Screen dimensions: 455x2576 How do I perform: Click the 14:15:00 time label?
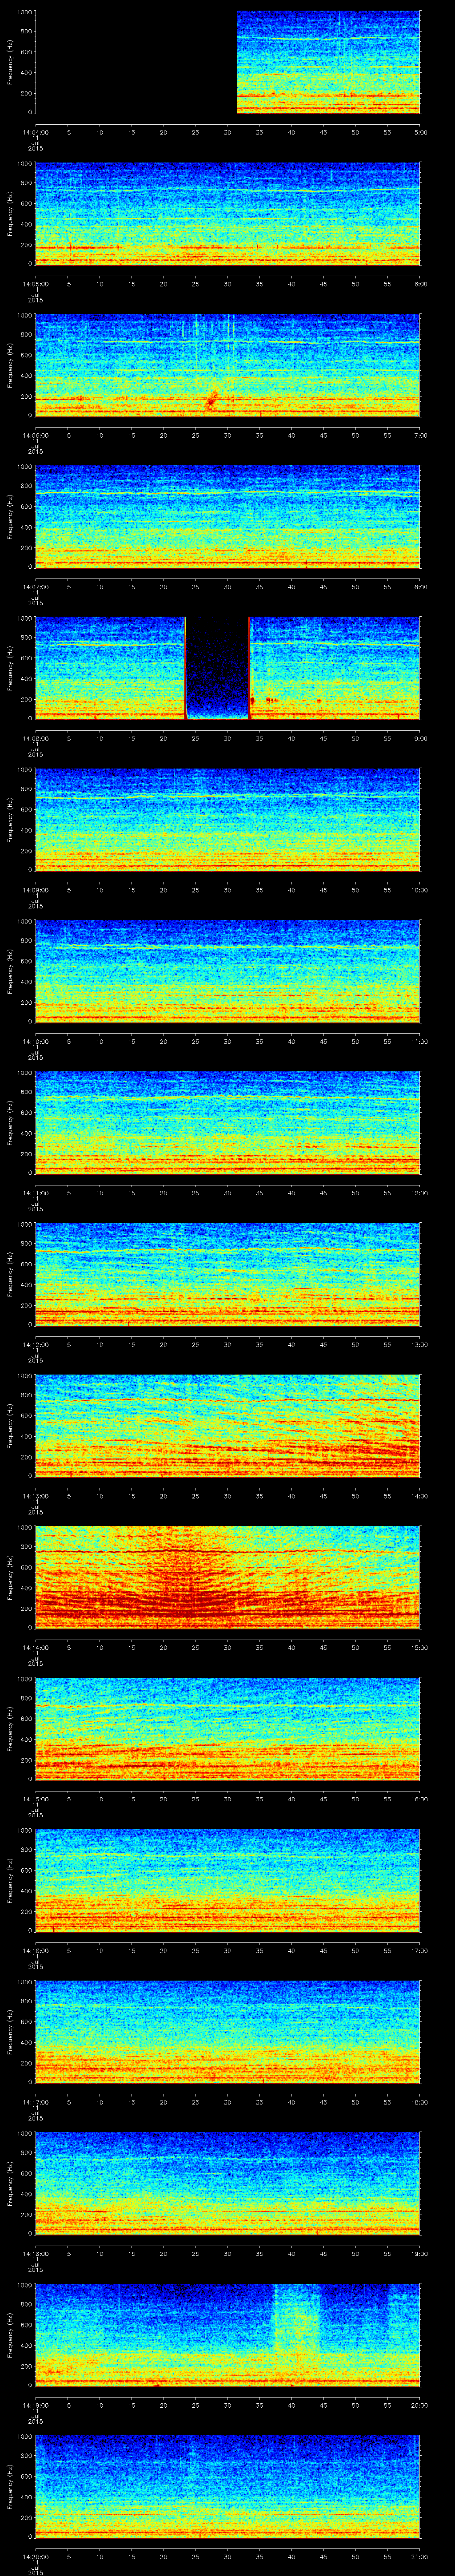pos(35,1798)
